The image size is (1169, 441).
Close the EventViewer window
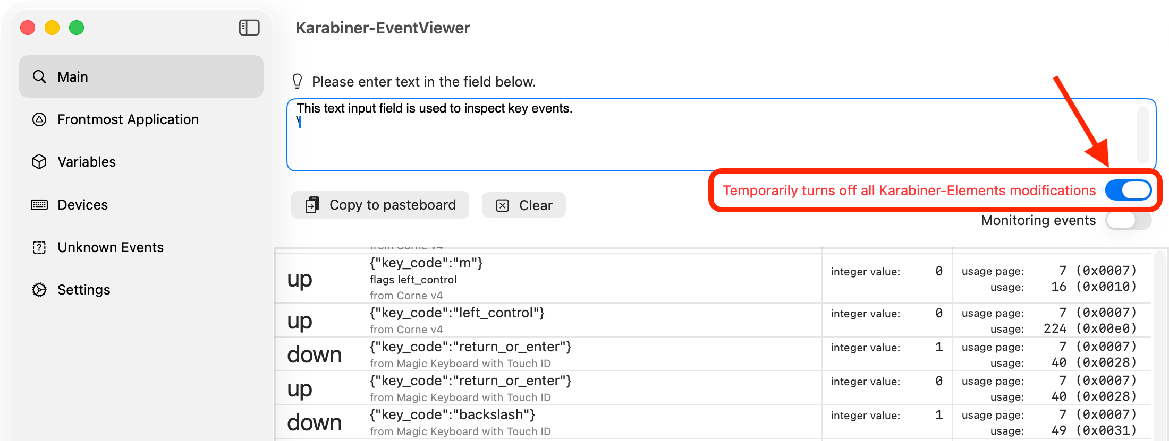pos(28,28)
